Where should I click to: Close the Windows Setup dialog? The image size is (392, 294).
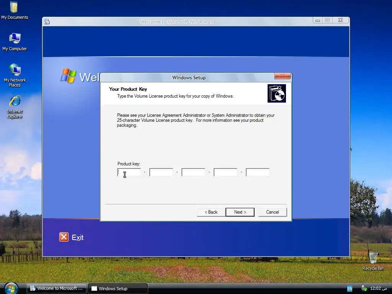pos(283,76)
